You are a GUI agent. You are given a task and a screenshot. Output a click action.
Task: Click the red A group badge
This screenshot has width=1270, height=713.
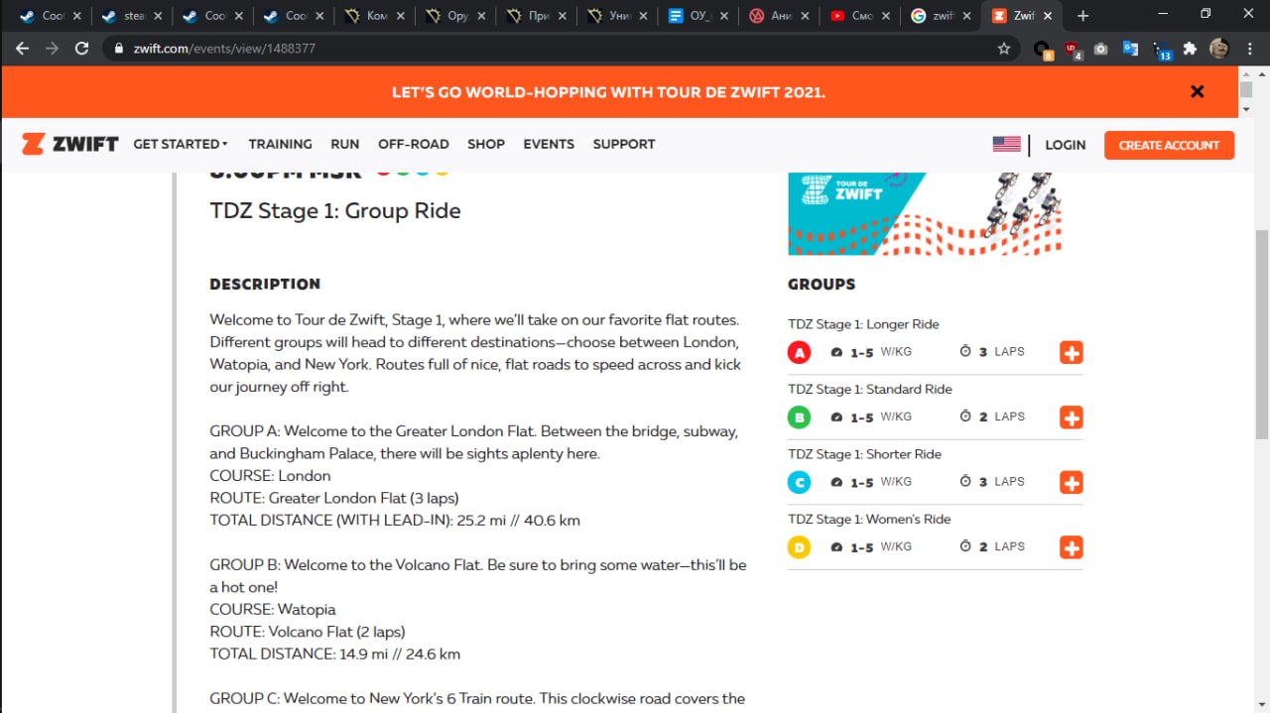[x=800, y=352]
